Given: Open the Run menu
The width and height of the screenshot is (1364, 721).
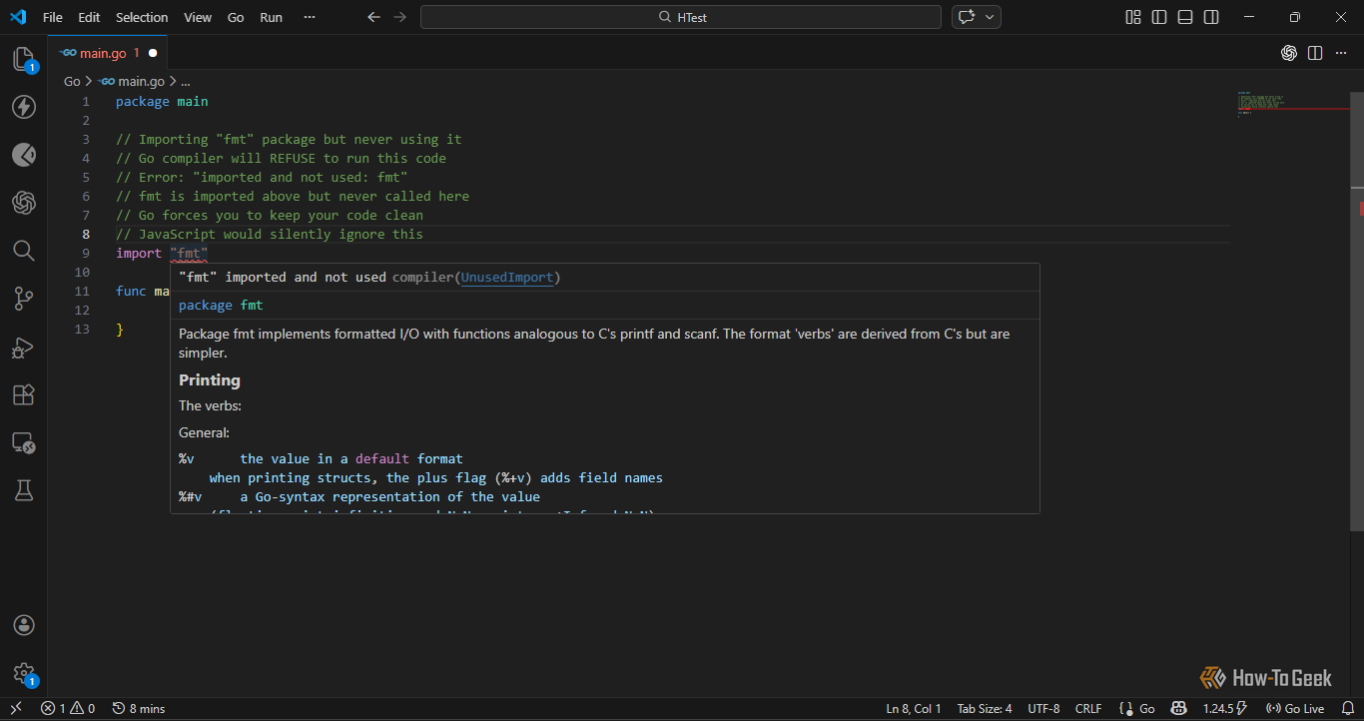Looking at the screenshot, I should click(x=271, y=17).
